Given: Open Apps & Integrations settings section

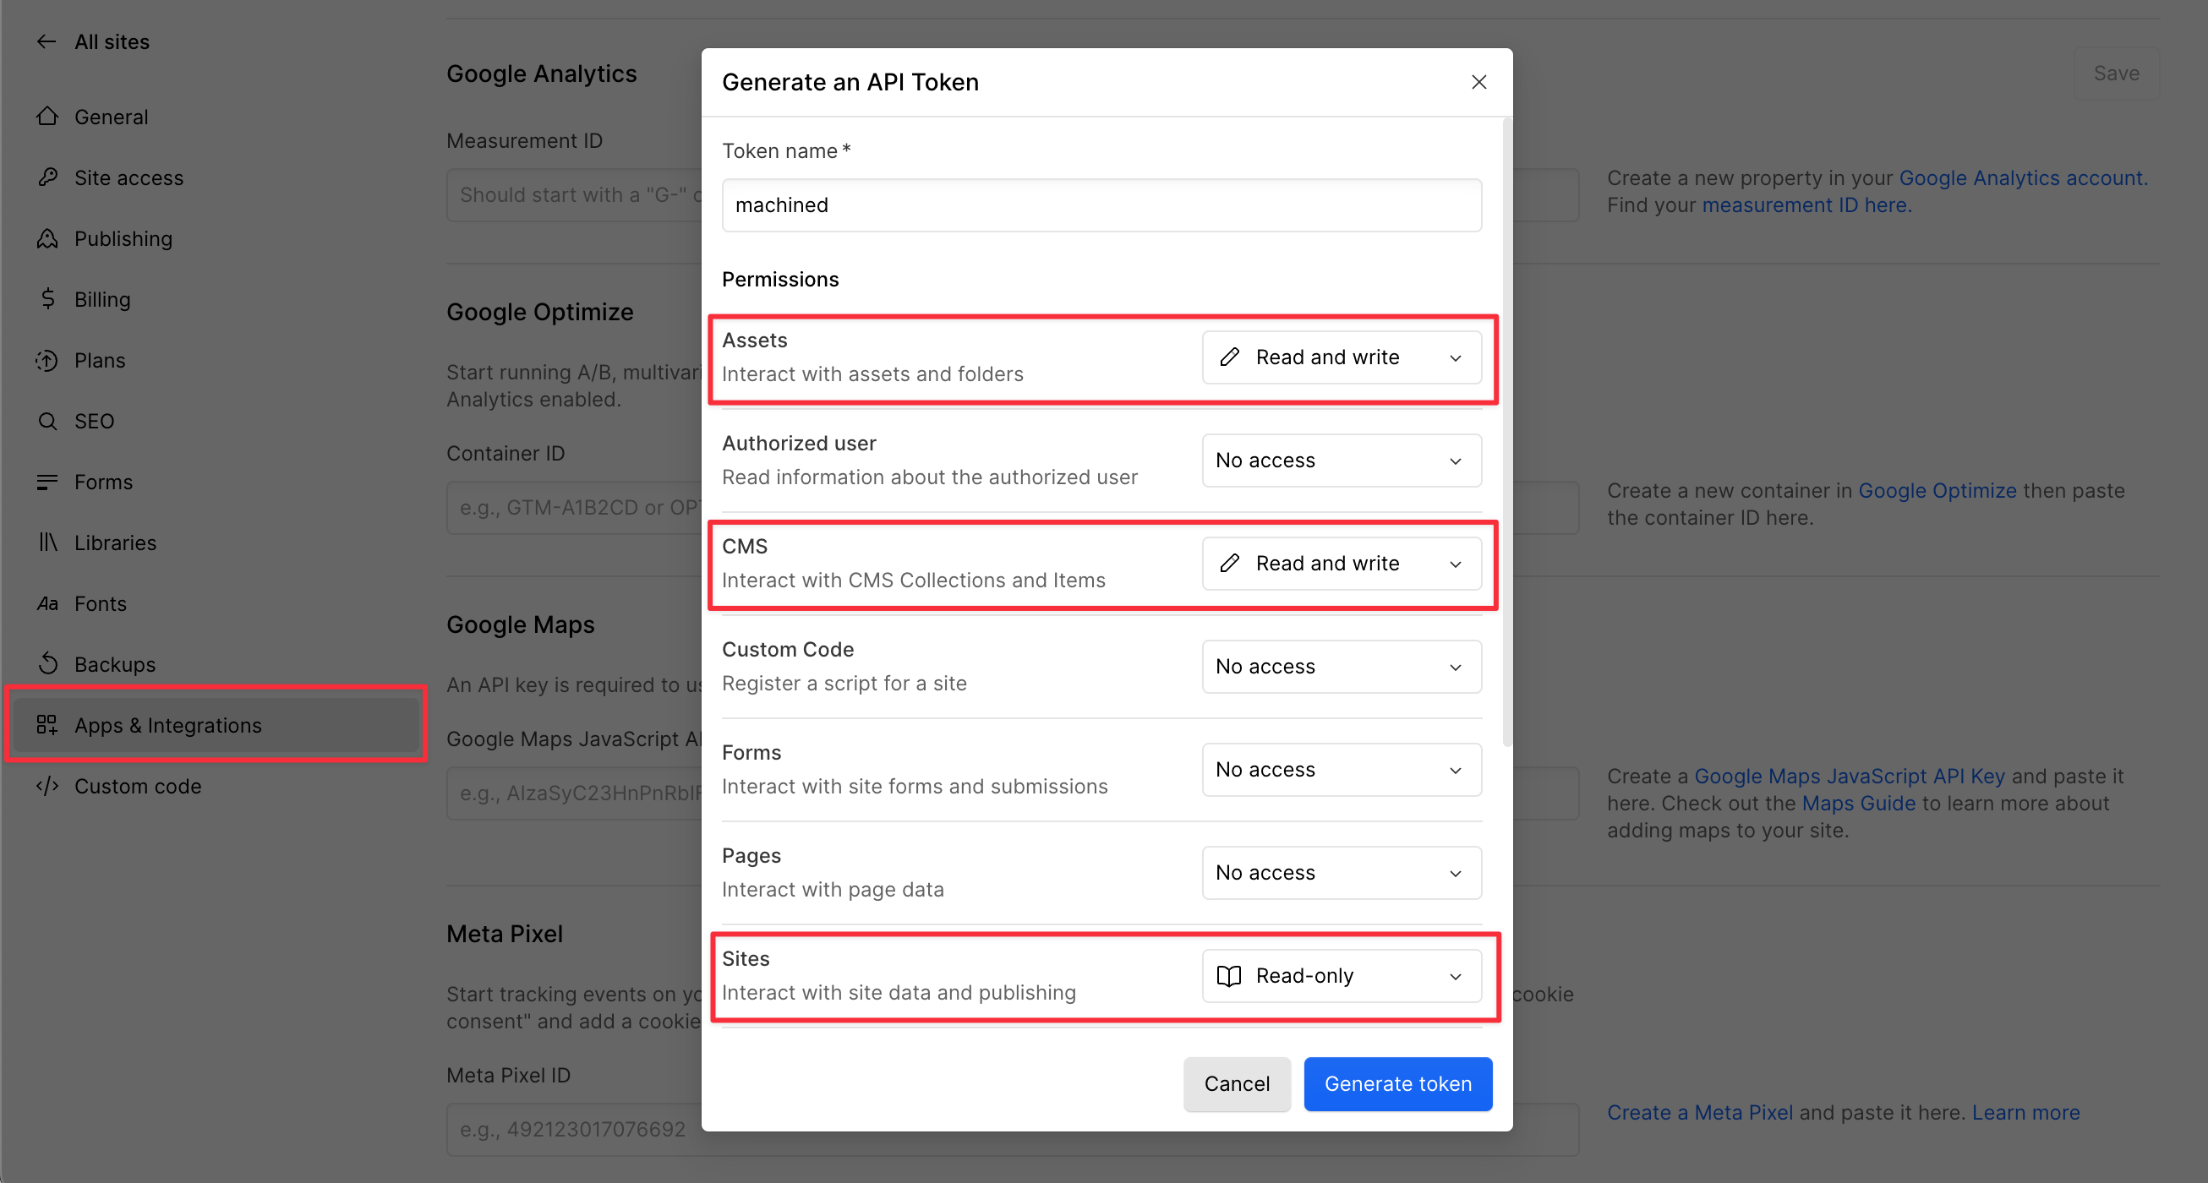Looking at the screenshot, I should coord(168,725).
